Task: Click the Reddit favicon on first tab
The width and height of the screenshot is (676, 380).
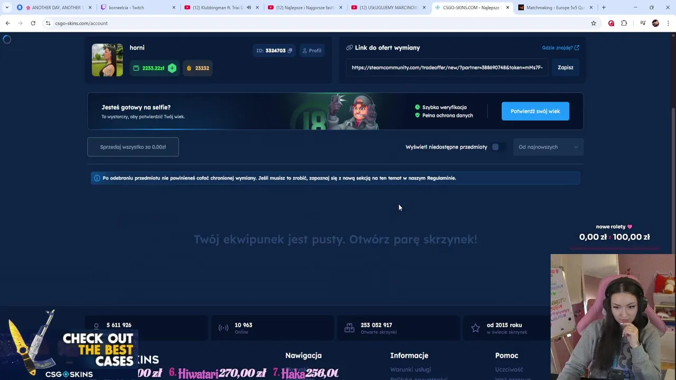Action: 20,7
